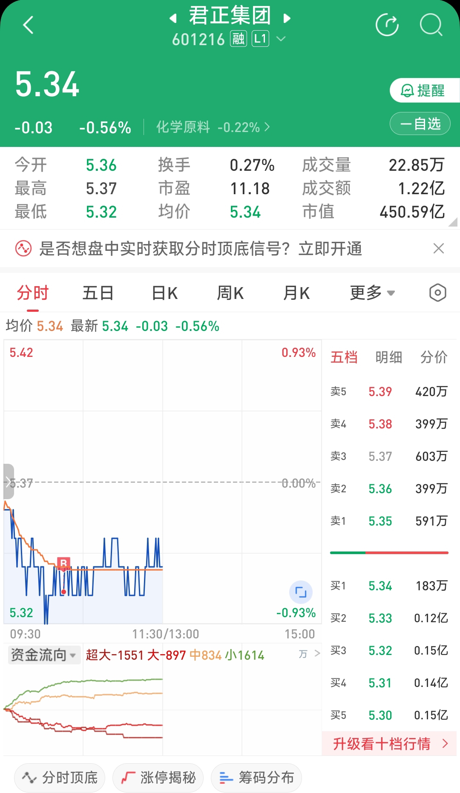Tap 买1 row price 5.34
The width and height of the screenshot is (460, 793).
[380, 586]
